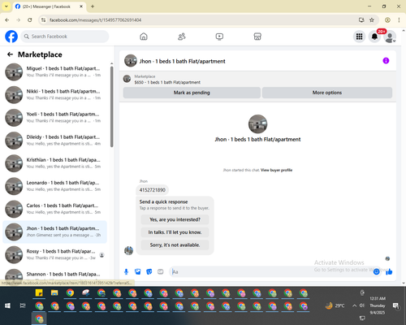Open the sticker picker icon
This screenshot has width=406, height=325.
[x=149, y=271]
